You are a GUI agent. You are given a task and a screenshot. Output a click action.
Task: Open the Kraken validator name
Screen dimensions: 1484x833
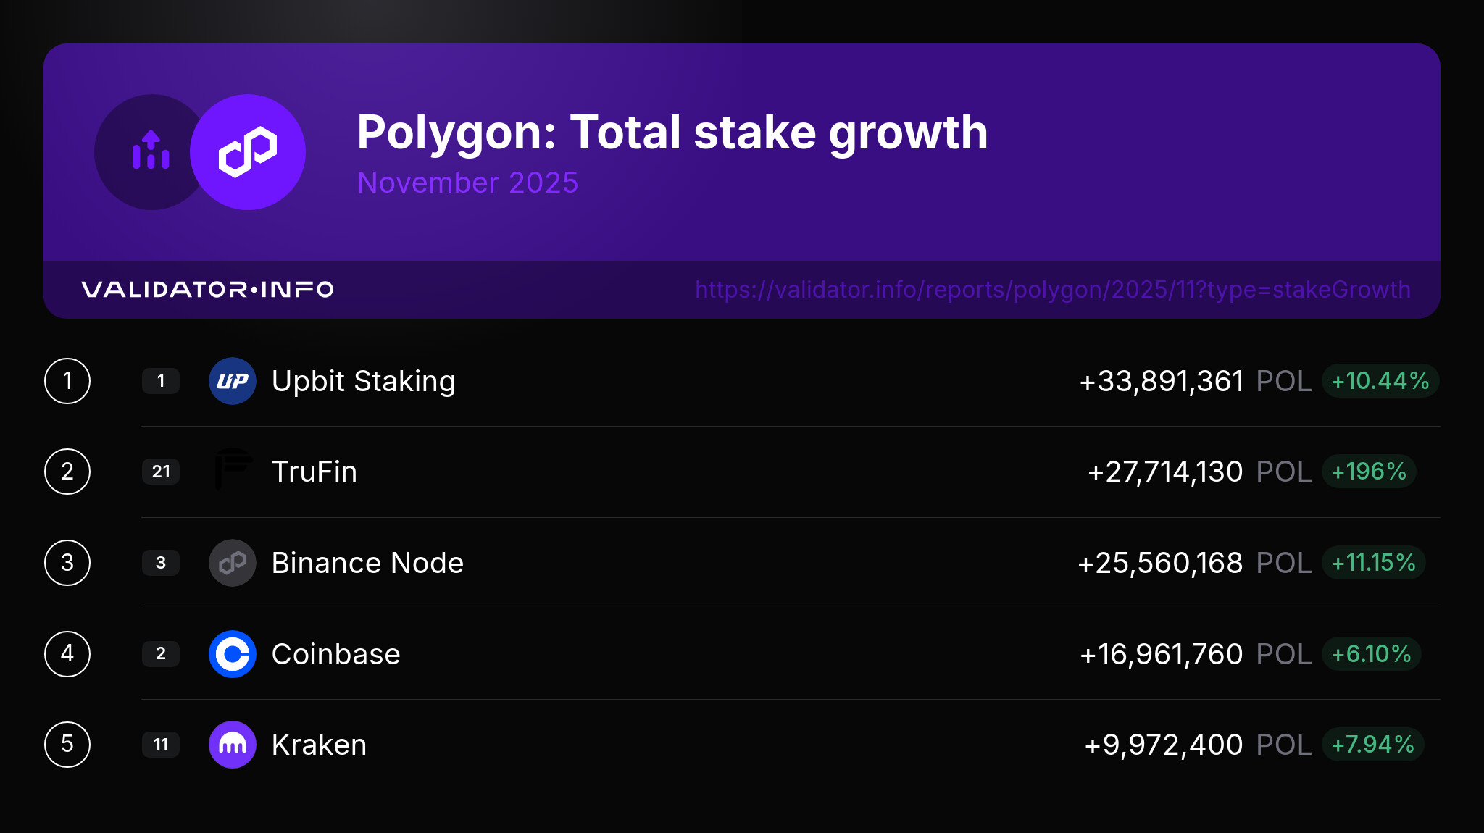[319, 745]
